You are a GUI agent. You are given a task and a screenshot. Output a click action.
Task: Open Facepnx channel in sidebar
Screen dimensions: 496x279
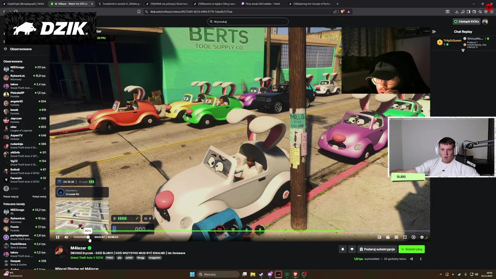coord(25,180)
